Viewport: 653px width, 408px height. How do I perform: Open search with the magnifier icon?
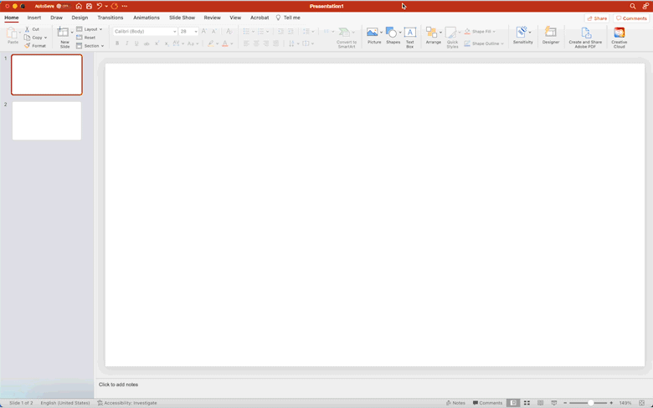tap(633, 6)
